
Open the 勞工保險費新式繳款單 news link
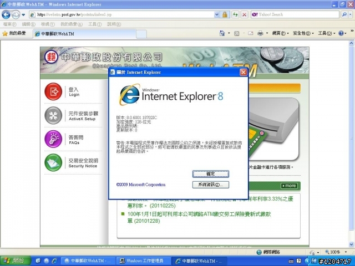point(199,217)
